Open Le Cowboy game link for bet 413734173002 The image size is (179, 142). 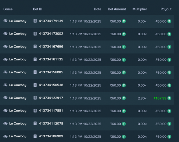click(18, 34)
